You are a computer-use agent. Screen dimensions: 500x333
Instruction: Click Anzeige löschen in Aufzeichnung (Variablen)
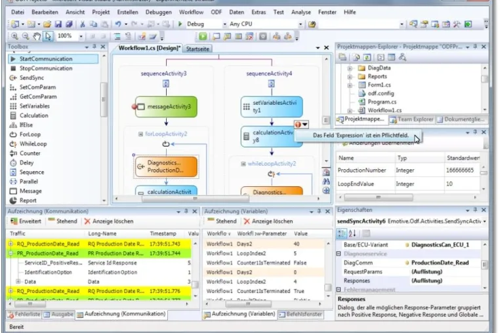268,221
